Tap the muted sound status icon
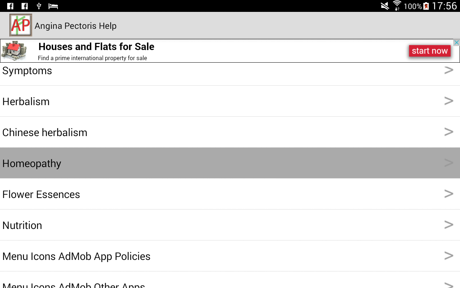Viewport: 460px width, 288px height. (385, 6)
